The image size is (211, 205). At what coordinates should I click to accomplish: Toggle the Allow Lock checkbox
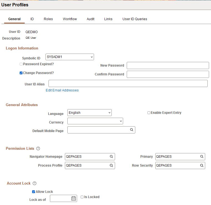pos(34,192)
